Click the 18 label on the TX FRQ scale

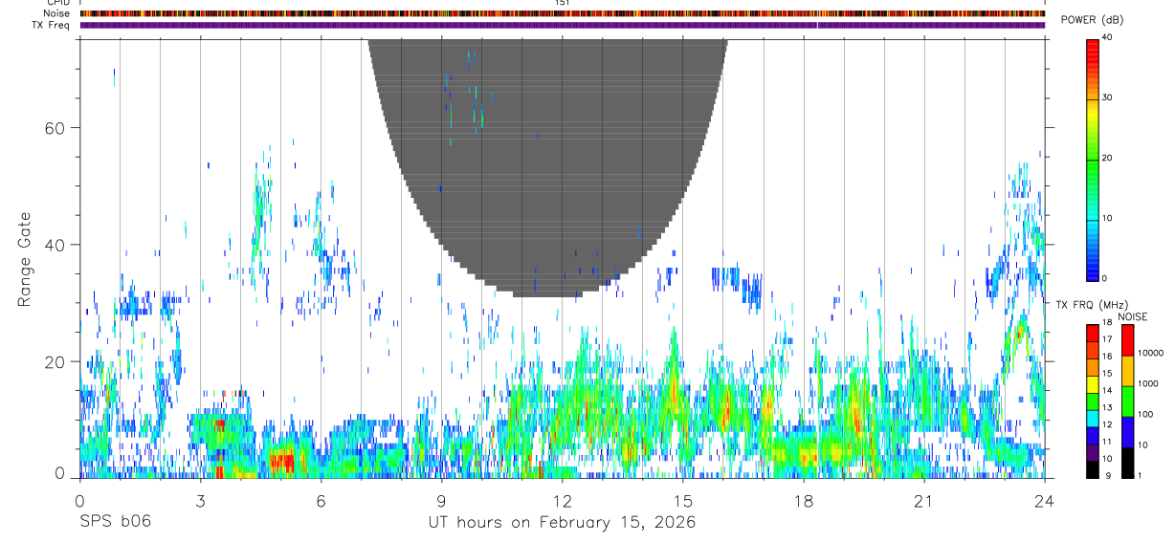pyautogui.click(x=1106, y=322)
